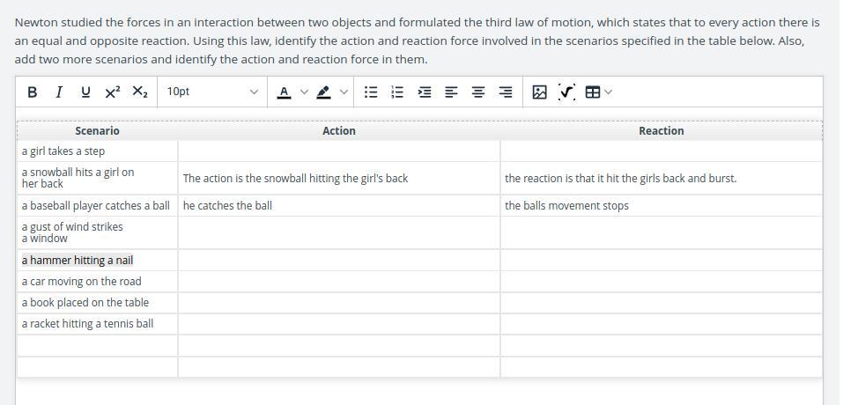Apply the highlight color marker
The width and height of the screenshot is (858, 405).
tap(323, 92)
